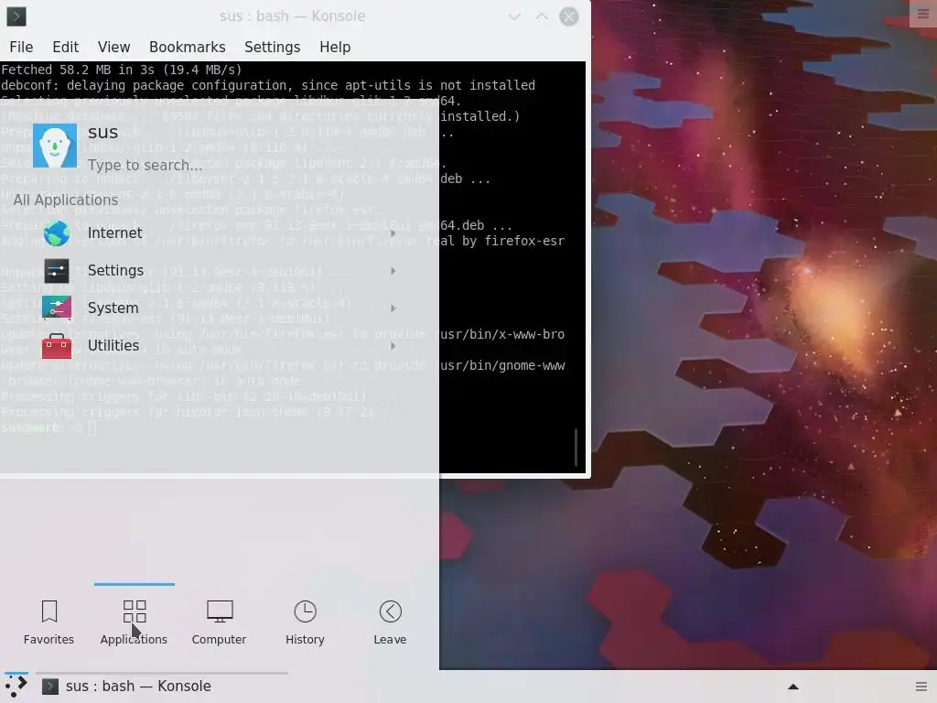Maximize the Konsole window
Screen dimensions: 937x703
pyautogui.click(x=542, y=16)
